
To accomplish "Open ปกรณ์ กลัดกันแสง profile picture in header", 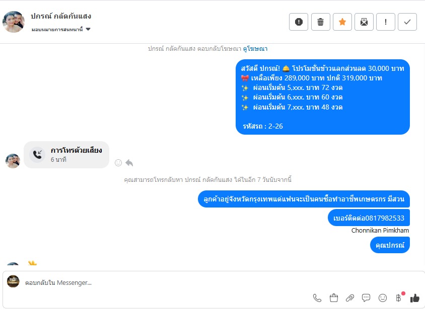I will point(14,22).
